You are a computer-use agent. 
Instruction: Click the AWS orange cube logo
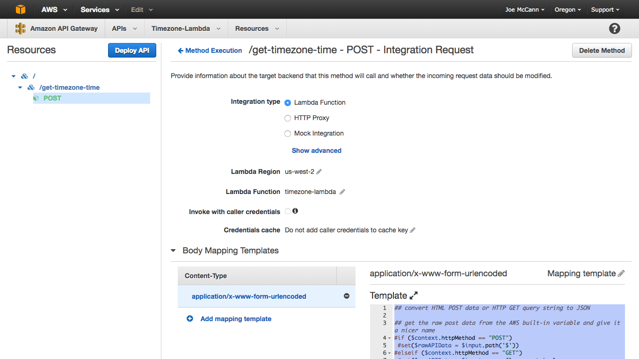[21, 9]
